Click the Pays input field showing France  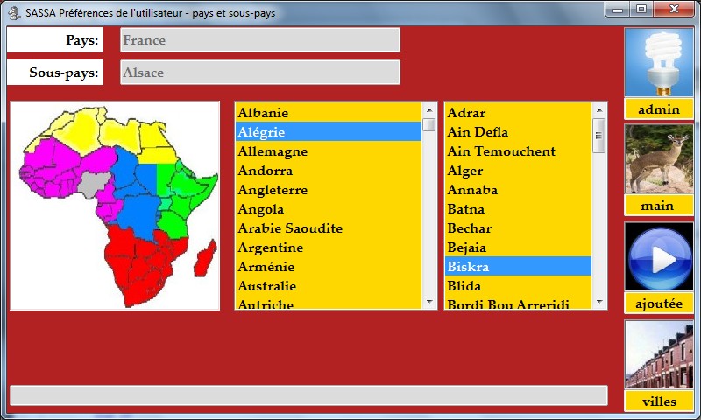259,40
